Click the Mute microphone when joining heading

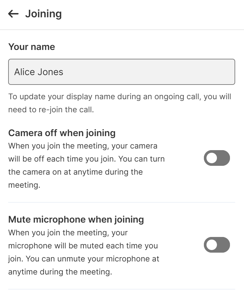(76, 220)
